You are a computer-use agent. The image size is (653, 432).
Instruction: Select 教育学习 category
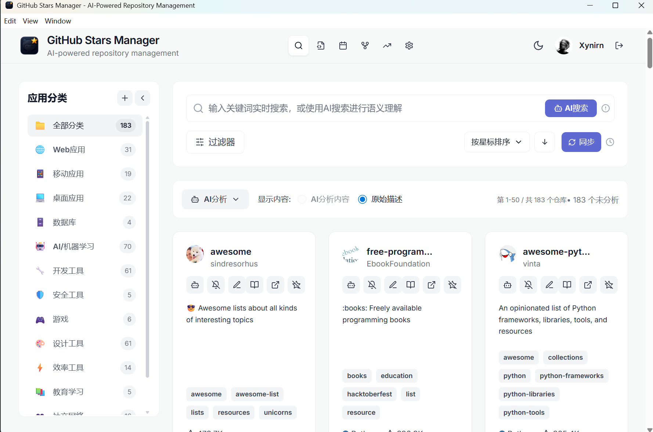coord(85,392)
